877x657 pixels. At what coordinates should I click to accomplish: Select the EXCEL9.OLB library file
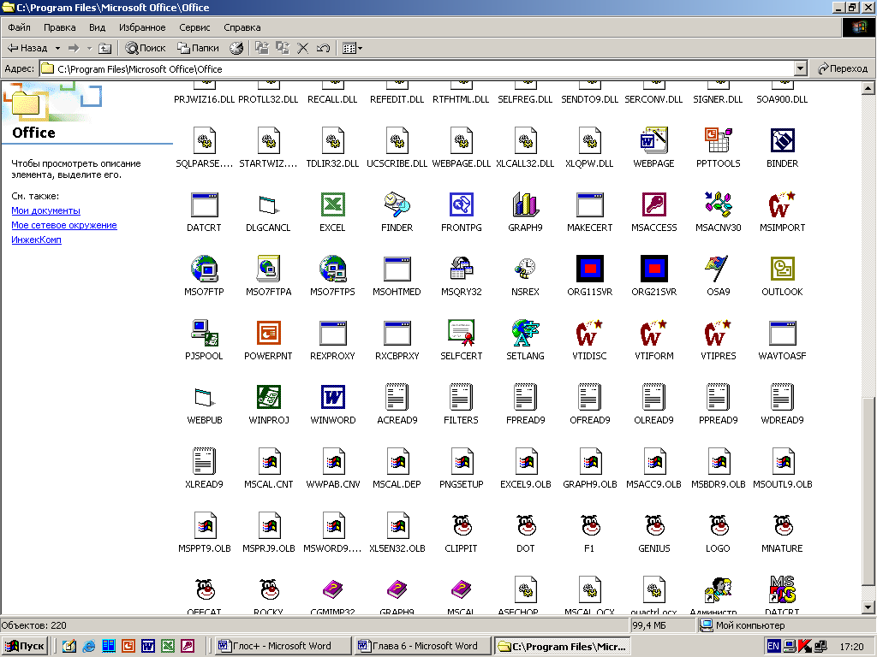pyautogui.click(x=525, y=461)
